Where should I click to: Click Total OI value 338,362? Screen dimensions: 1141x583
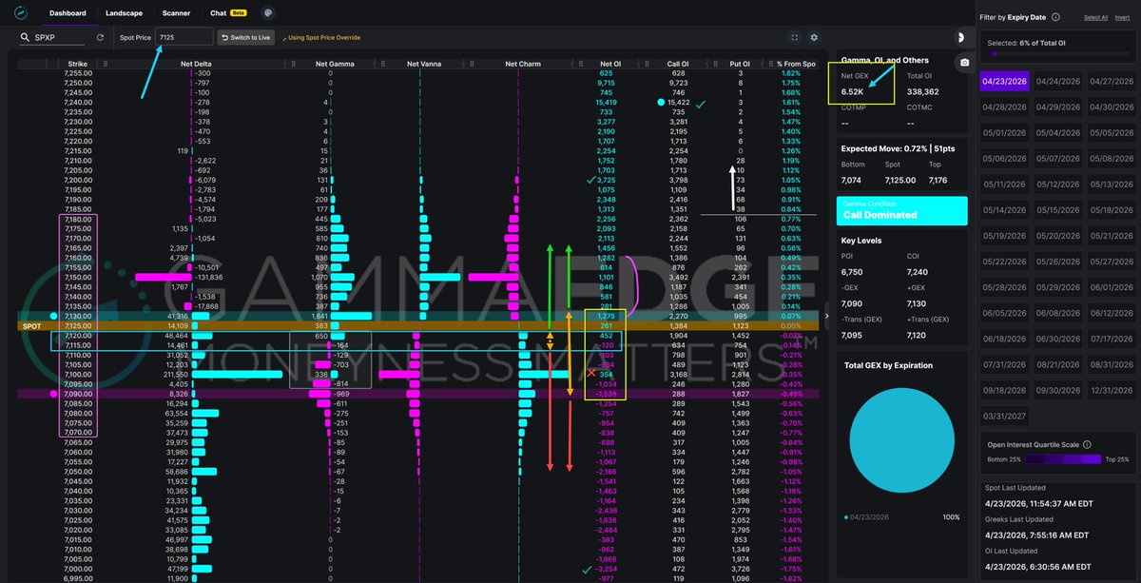tap(922, 91)
